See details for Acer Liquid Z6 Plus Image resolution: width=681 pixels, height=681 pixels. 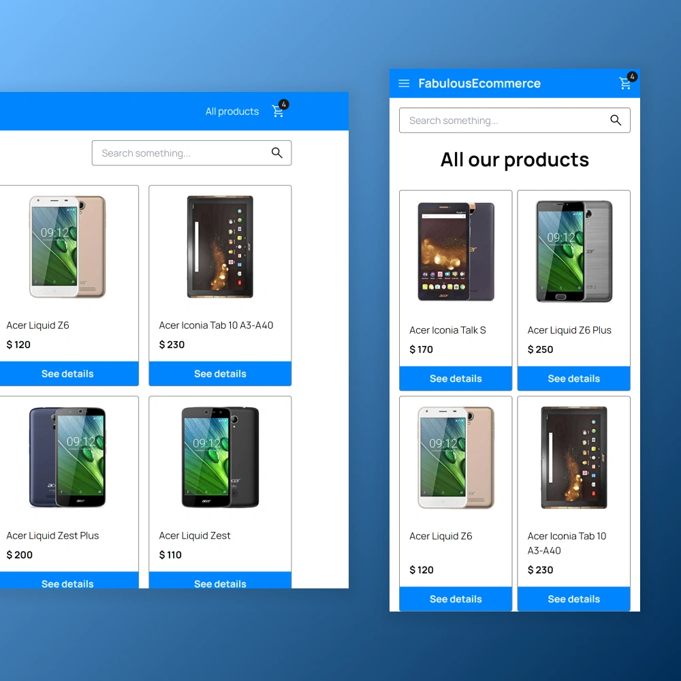(573, 378)
